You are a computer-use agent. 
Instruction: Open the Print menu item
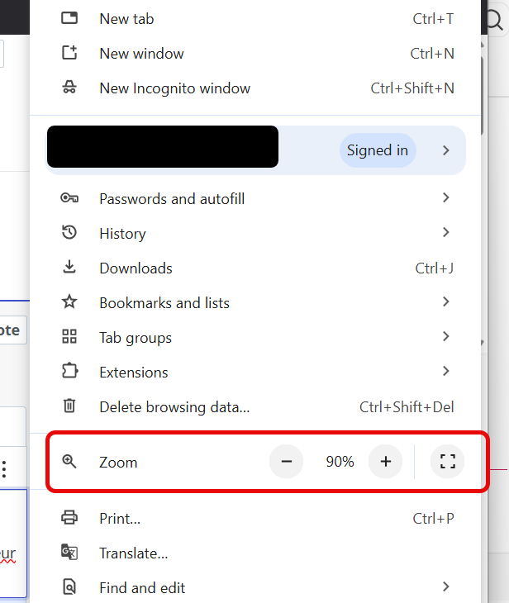point(120,519)
